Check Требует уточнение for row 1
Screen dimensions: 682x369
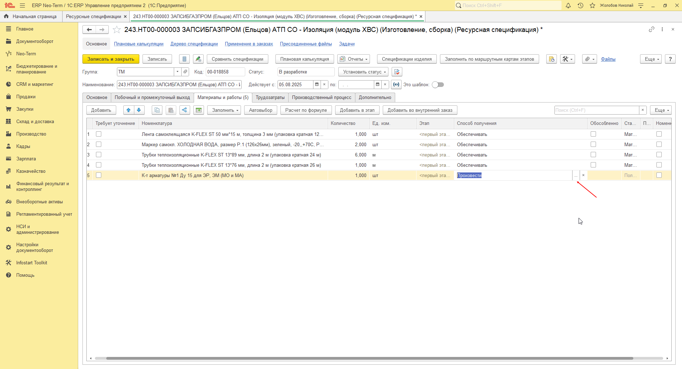(x=98, y=134)
